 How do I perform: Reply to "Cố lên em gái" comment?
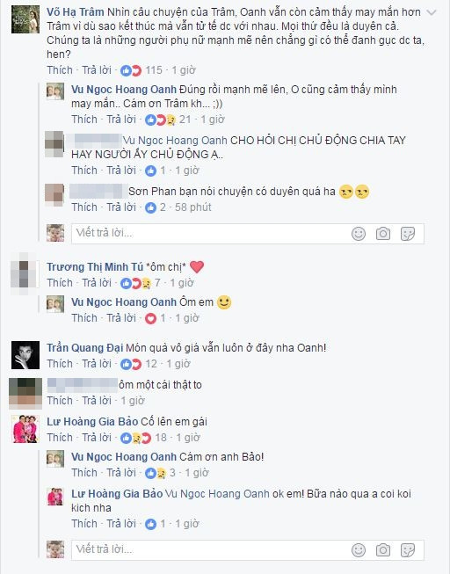[x=97, y=438]
